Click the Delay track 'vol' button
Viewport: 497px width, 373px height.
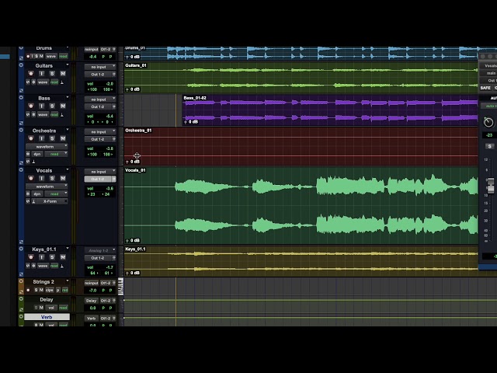point(51,308)
